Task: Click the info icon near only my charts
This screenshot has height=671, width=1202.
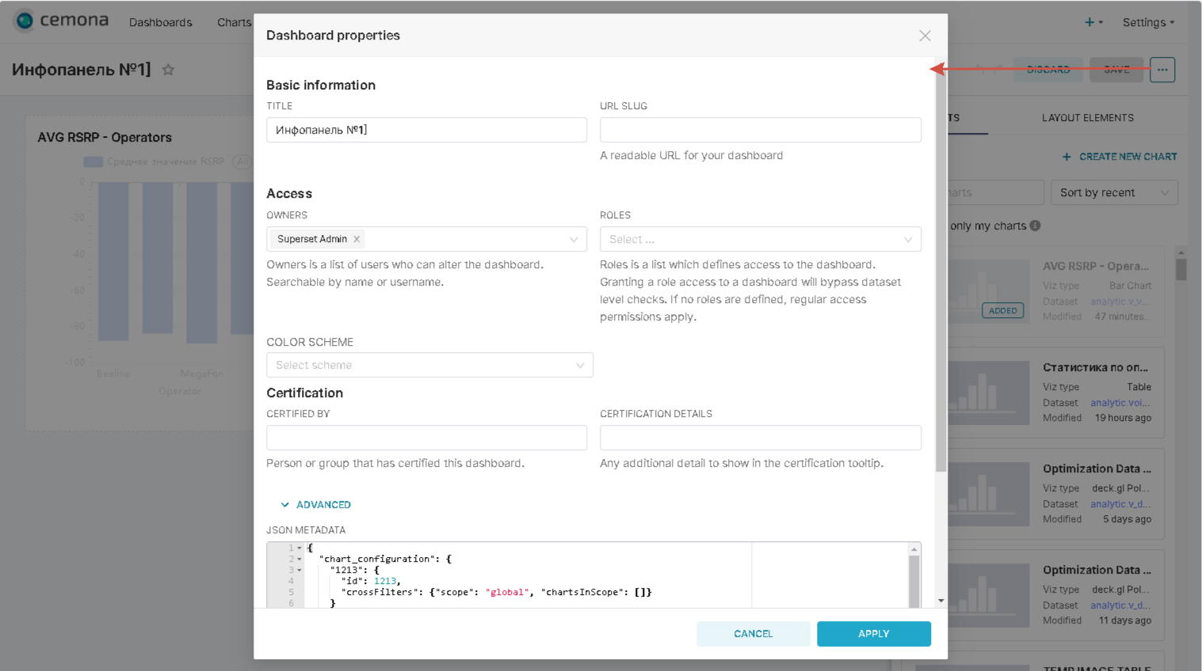Action: tap(1035, 226)
